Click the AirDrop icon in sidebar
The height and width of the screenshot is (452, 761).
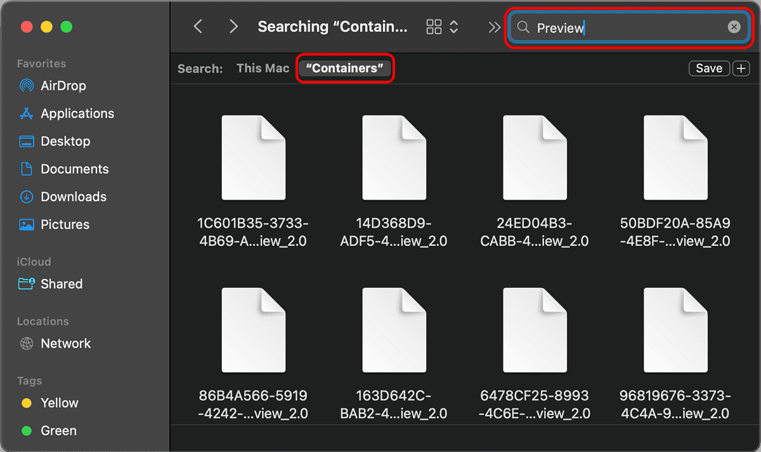(27, 86)
